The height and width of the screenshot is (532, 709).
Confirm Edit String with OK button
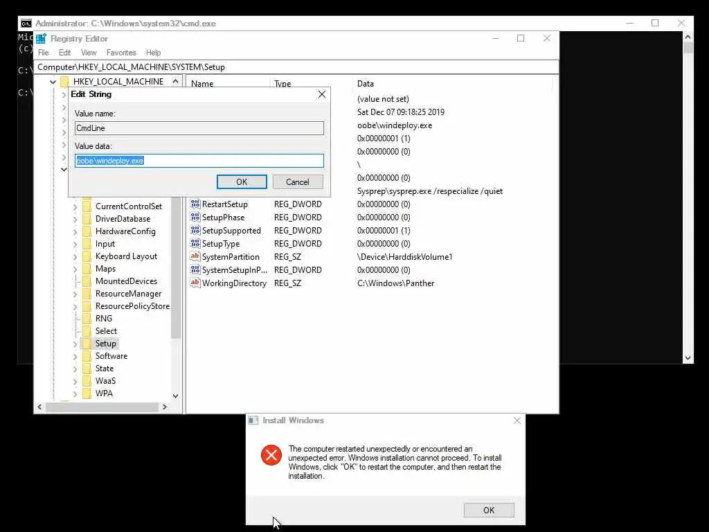pos(242,182)
